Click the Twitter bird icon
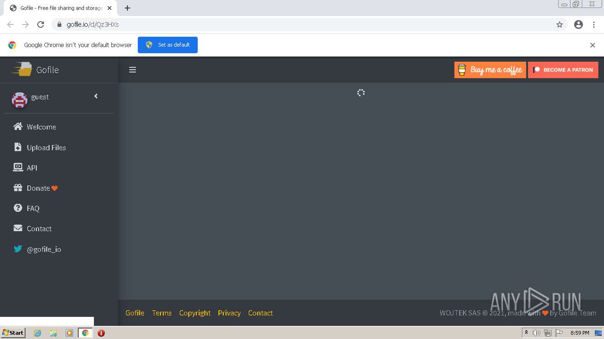604x339 pixels. pyautogui.click(x=18, y=249)
